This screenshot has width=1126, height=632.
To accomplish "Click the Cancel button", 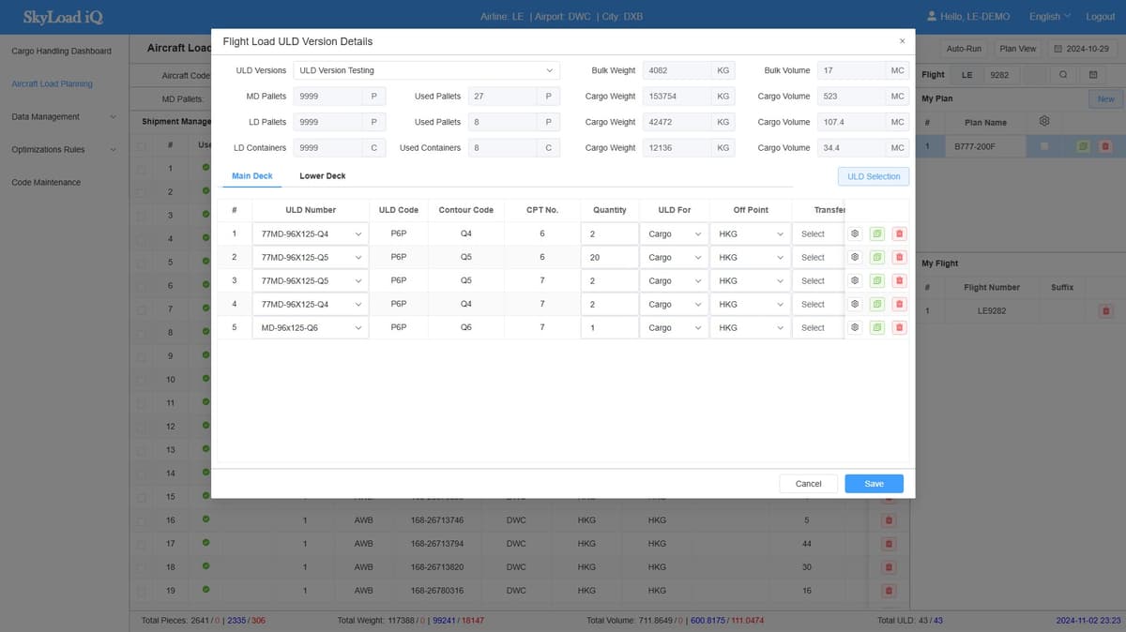I will (x=808, y=484).
